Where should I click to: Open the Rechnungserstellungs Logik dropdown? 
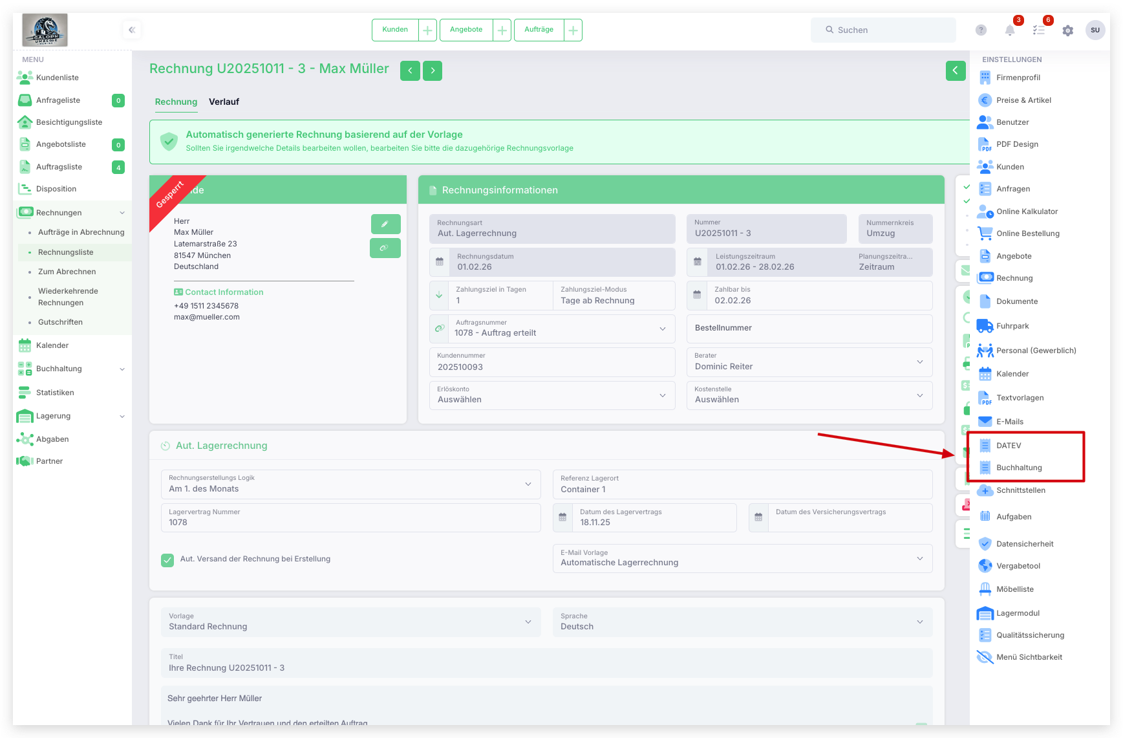coord(351,484)
